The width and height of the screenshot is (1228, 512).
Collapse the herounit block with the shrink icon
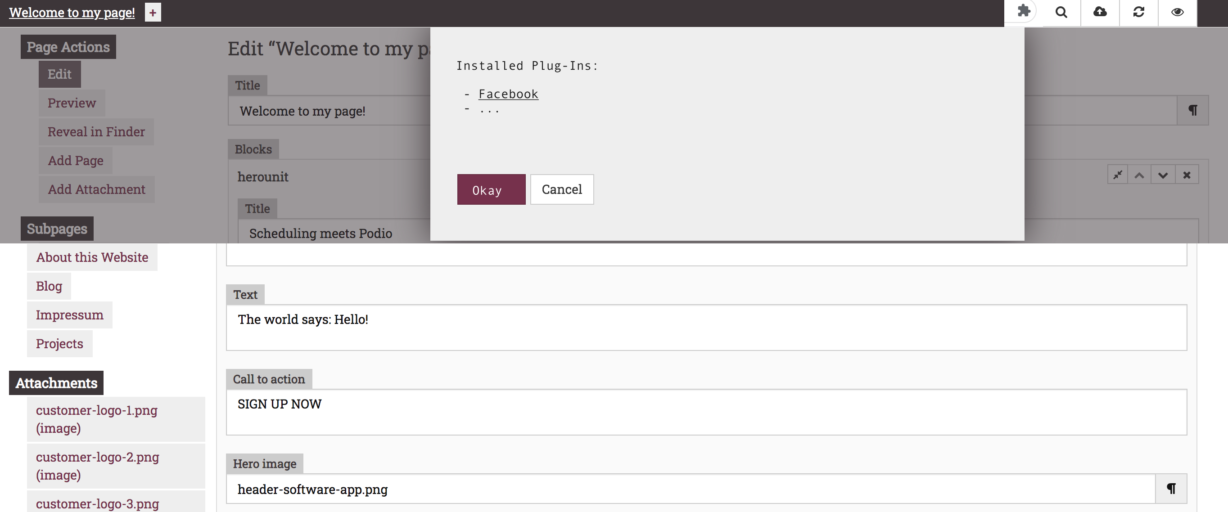(x=1116, y=174)
